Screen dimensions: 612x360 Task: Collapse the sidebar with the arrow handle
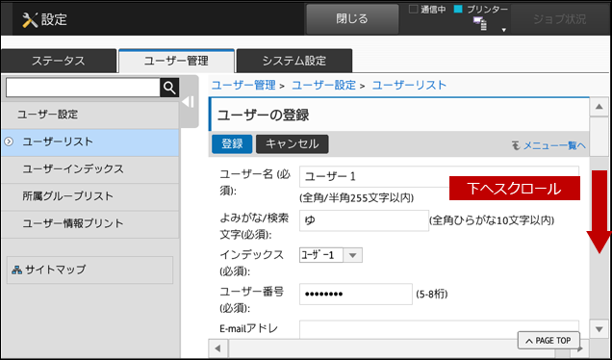[x=189, y=102]
